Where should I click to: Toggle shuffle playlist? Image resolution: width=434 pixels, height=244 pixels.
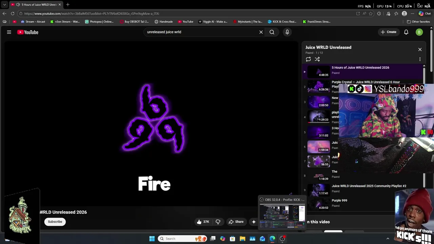tap(317, 59)
